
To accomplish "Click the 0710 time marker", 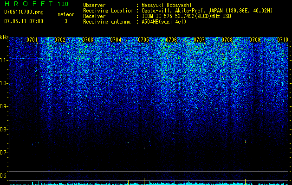I will [x=283, y=40].
